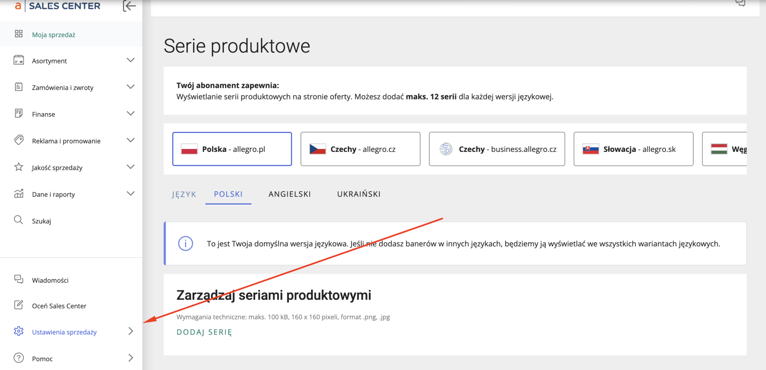766x370 pixels.
Task: Collapse the sidebar with the arrow icon
Action: [x=129, y=6]
